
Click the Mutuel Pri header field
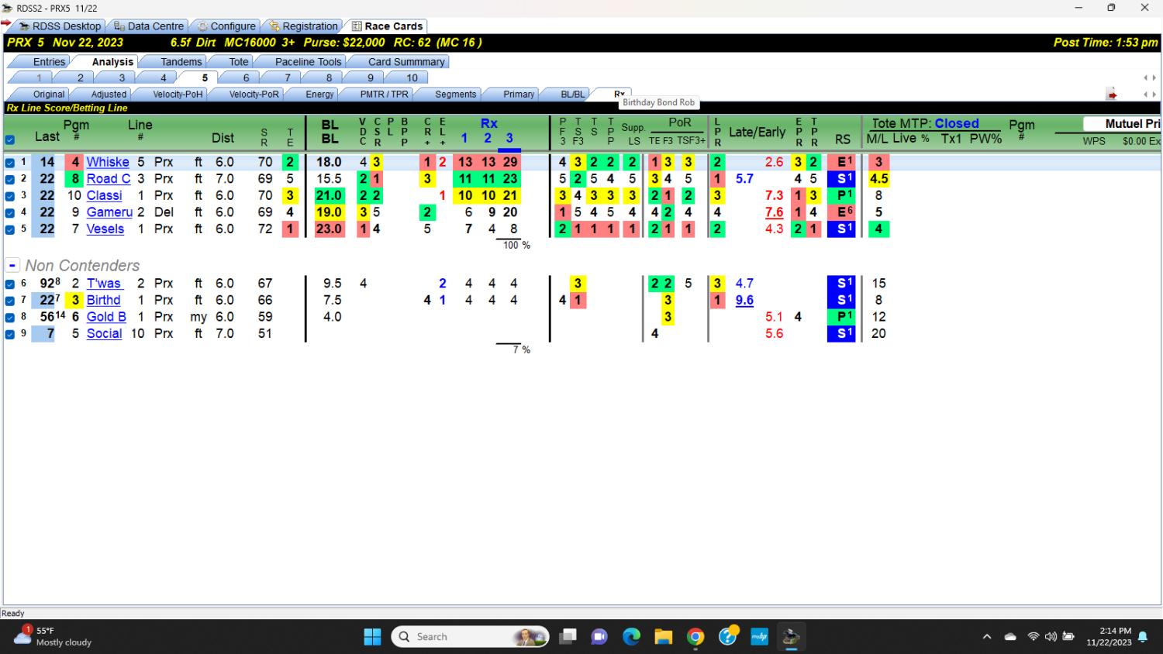pyautogui.click(x=1122, y=124)
